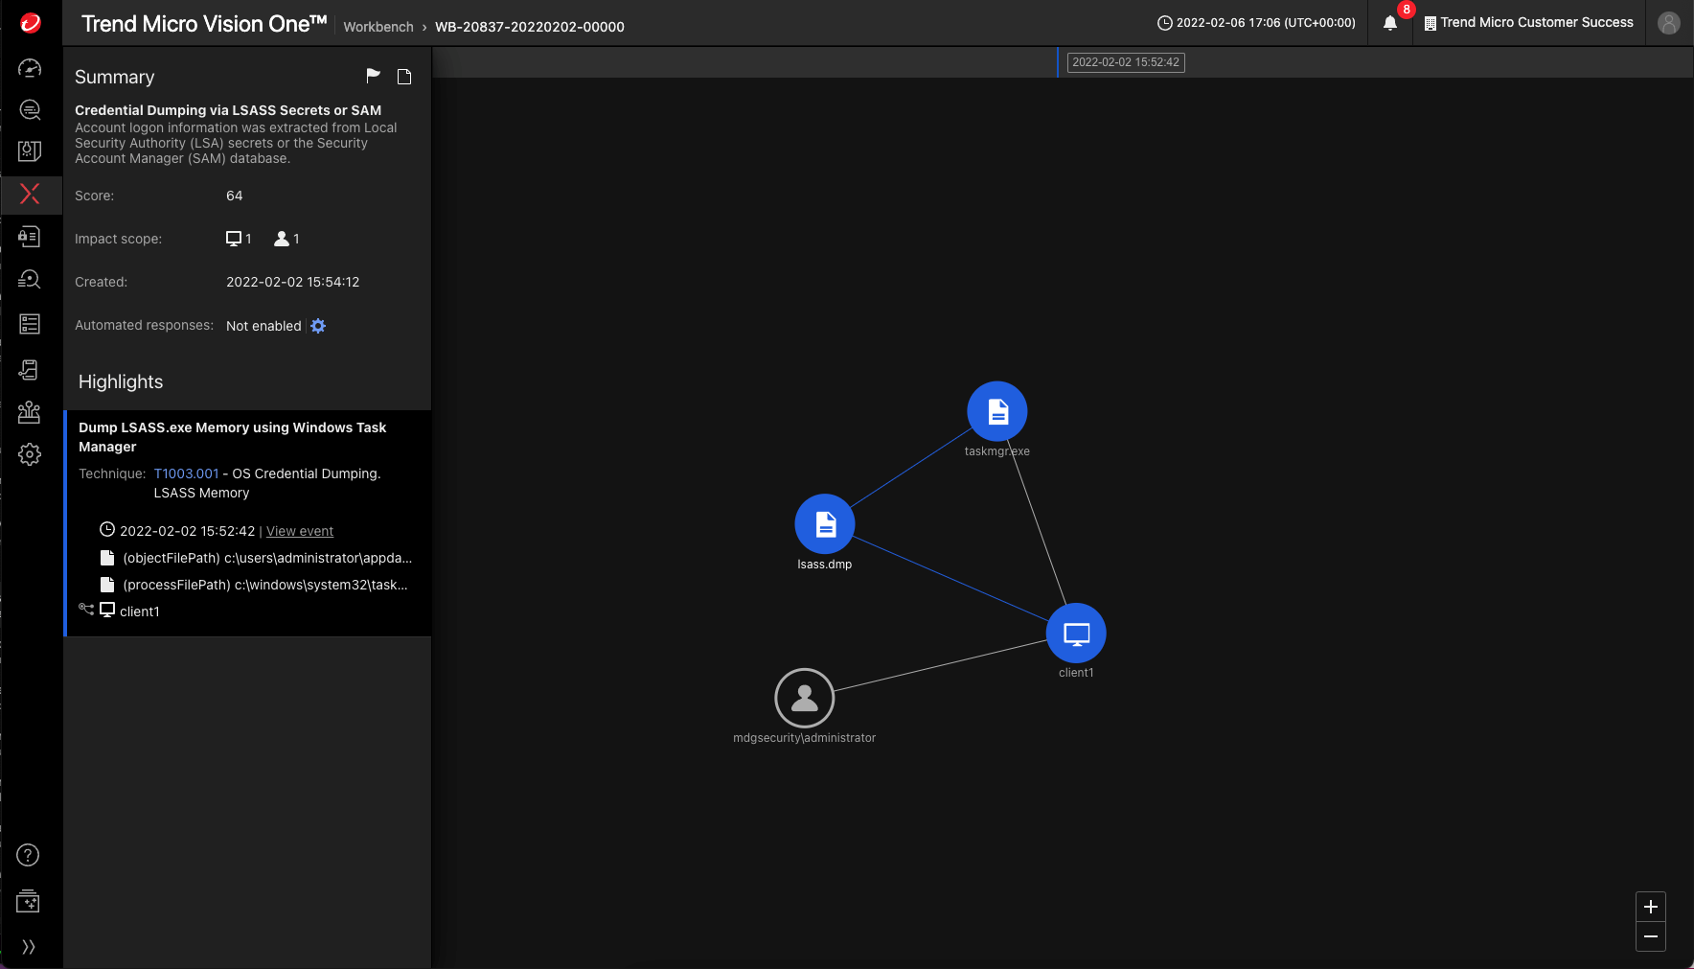This screenshot has width=1694, height=969.
Task: Zoom out of the graph
Action: coord(1650,936)
